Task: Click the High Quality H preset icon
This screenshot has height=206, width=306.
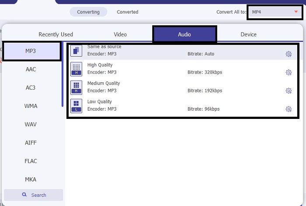Action: pos(76,69)
